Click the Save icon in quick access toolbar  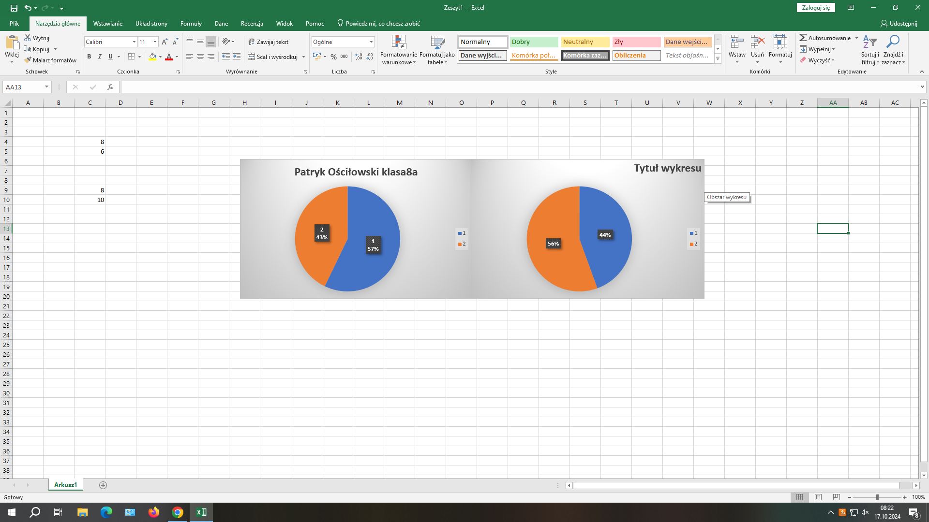(x=14, y=8)
